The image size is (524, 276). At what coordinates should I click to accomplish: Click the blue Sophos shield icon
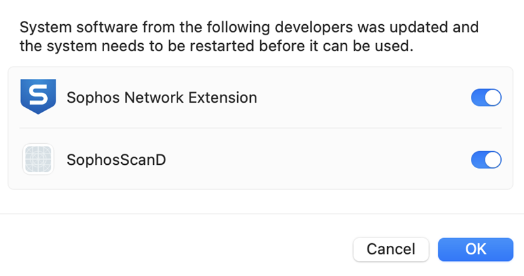point(38,97)
